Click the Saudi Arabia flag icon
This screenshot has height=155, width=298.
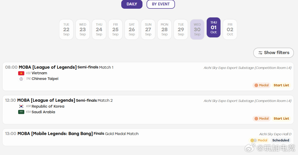(21, 112)
